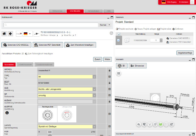This screenshot has height=136, width=196.
Task: Open the Administration main tab
Action: tap(93, 11)
